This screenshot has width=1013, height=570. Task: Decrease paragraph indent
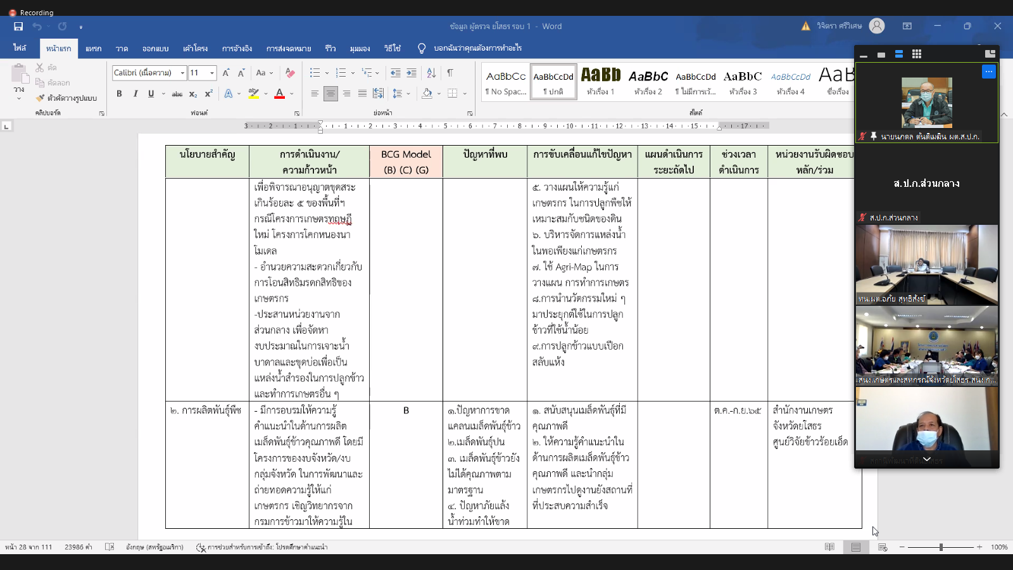pos(396,73)
